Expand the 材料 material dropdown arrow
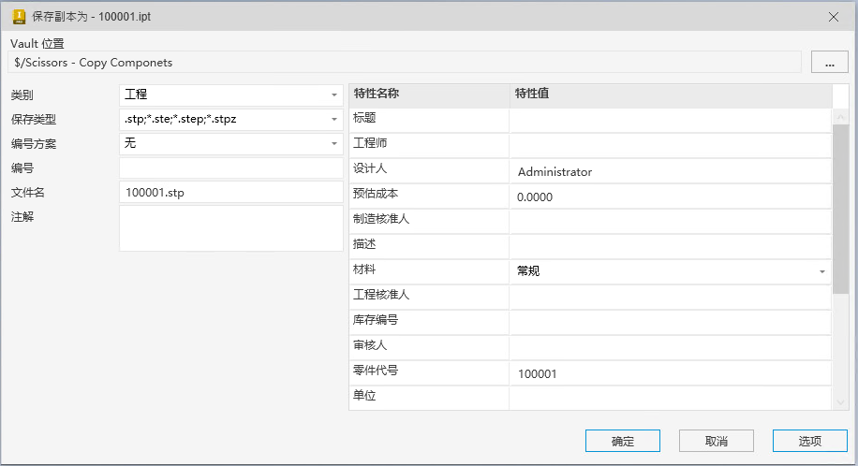 click(x=821, y=271)
